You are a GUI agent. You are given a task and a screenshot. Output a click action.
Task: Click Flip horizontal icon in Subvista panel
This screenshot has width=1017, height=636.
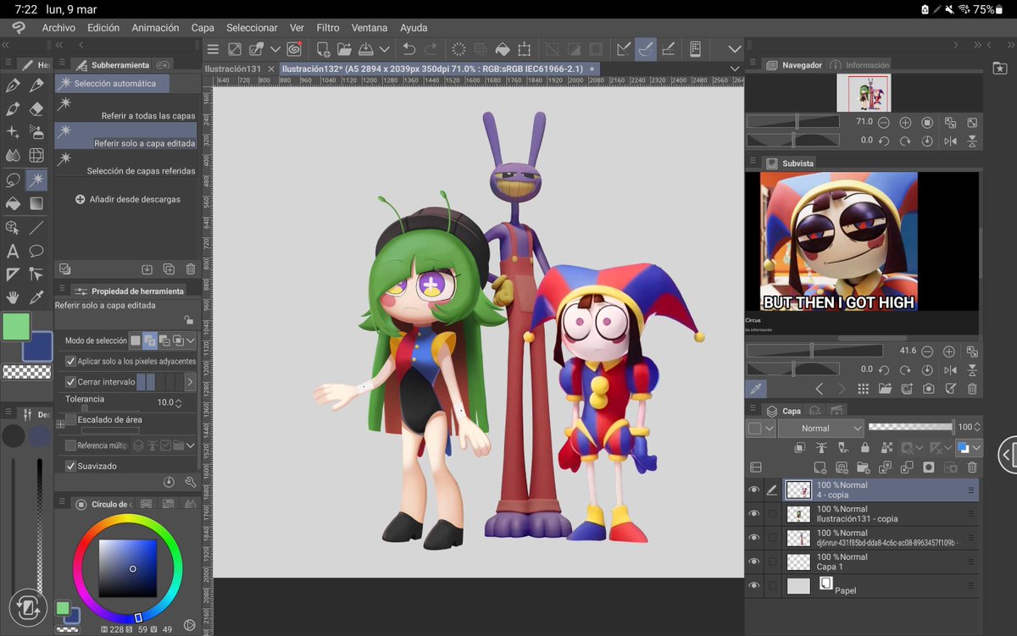point(950,369)
